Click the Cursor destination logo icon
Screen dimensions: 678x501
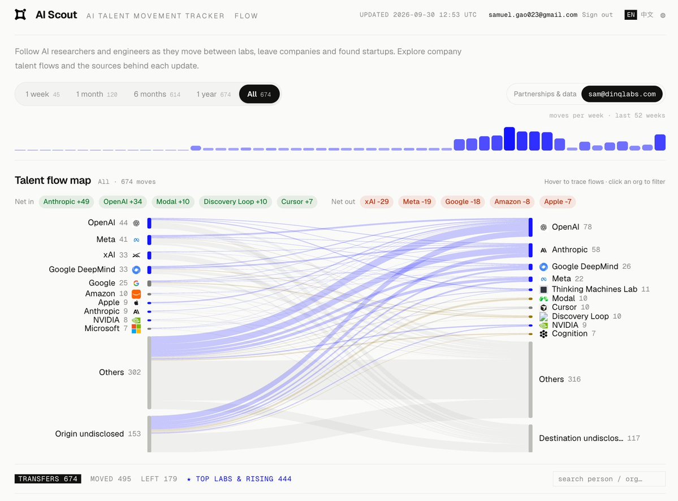pyautogui.click(x=543, y=307)
